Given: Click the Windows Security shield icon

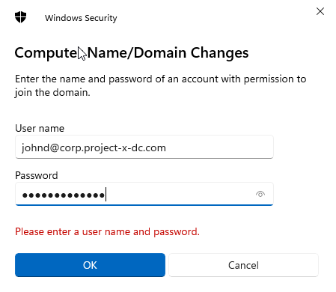Looking at the screenshot, I should (20, 17).
